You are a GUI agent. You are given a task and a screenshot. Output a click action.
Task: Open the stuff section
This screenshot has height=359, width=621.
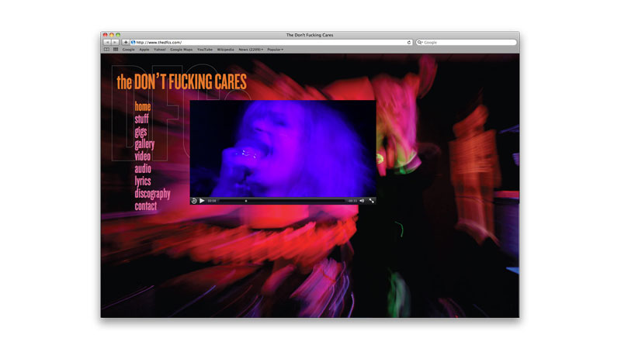[141, 119]
